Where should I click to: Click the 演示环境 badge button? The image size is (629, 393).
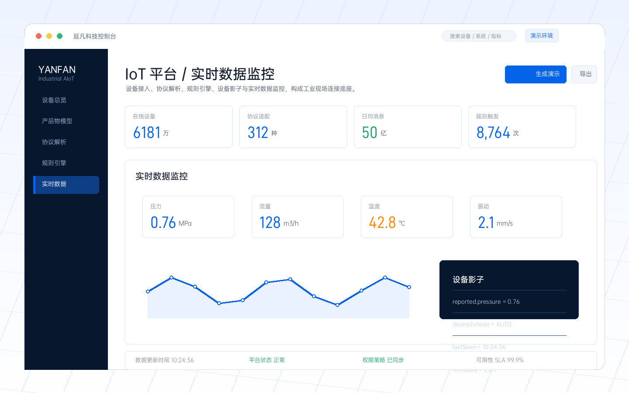pyautogui.click(x=542, y=36)
